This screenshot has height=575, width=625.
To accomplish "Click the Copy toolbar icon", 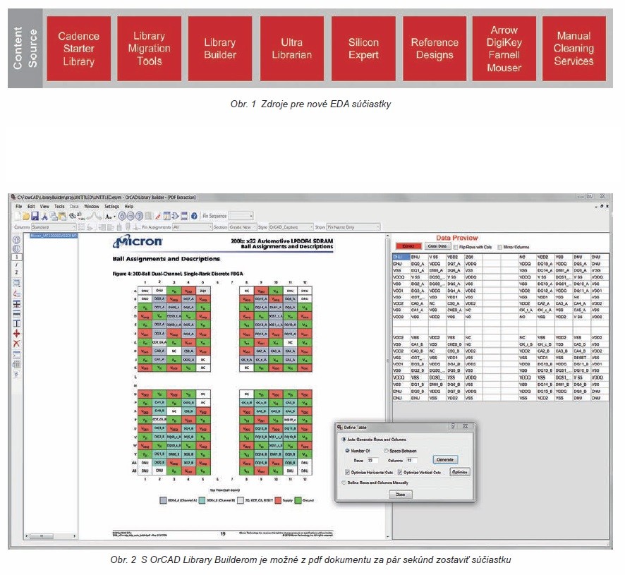I will tap(54, 216).
